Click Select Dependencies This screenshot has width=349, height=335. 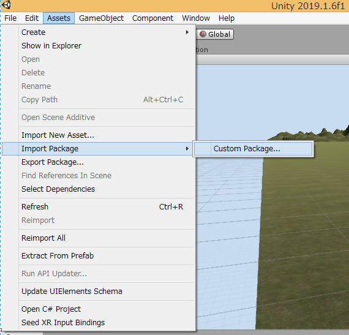(x=98, y=189)
